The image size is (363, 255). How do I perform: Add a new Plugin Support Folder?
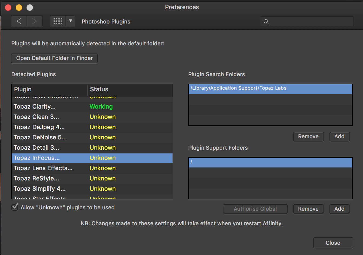point(339,209)
